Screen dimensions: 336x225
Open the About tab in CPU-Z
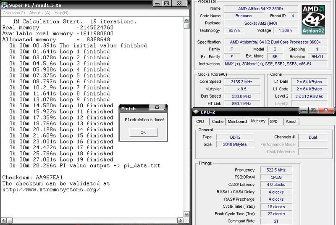click(x=291, y=122)
